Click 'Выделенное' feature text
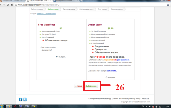This screenshot has width=171, height=108. pos(102,46)
